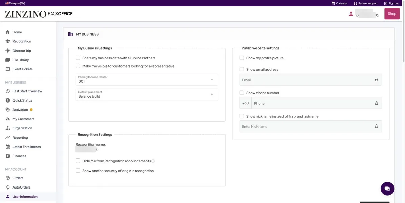The image size is (405, 203).
Task: Click the My Customers people icon
Action: pyautogui.click(x=8, y=119)
